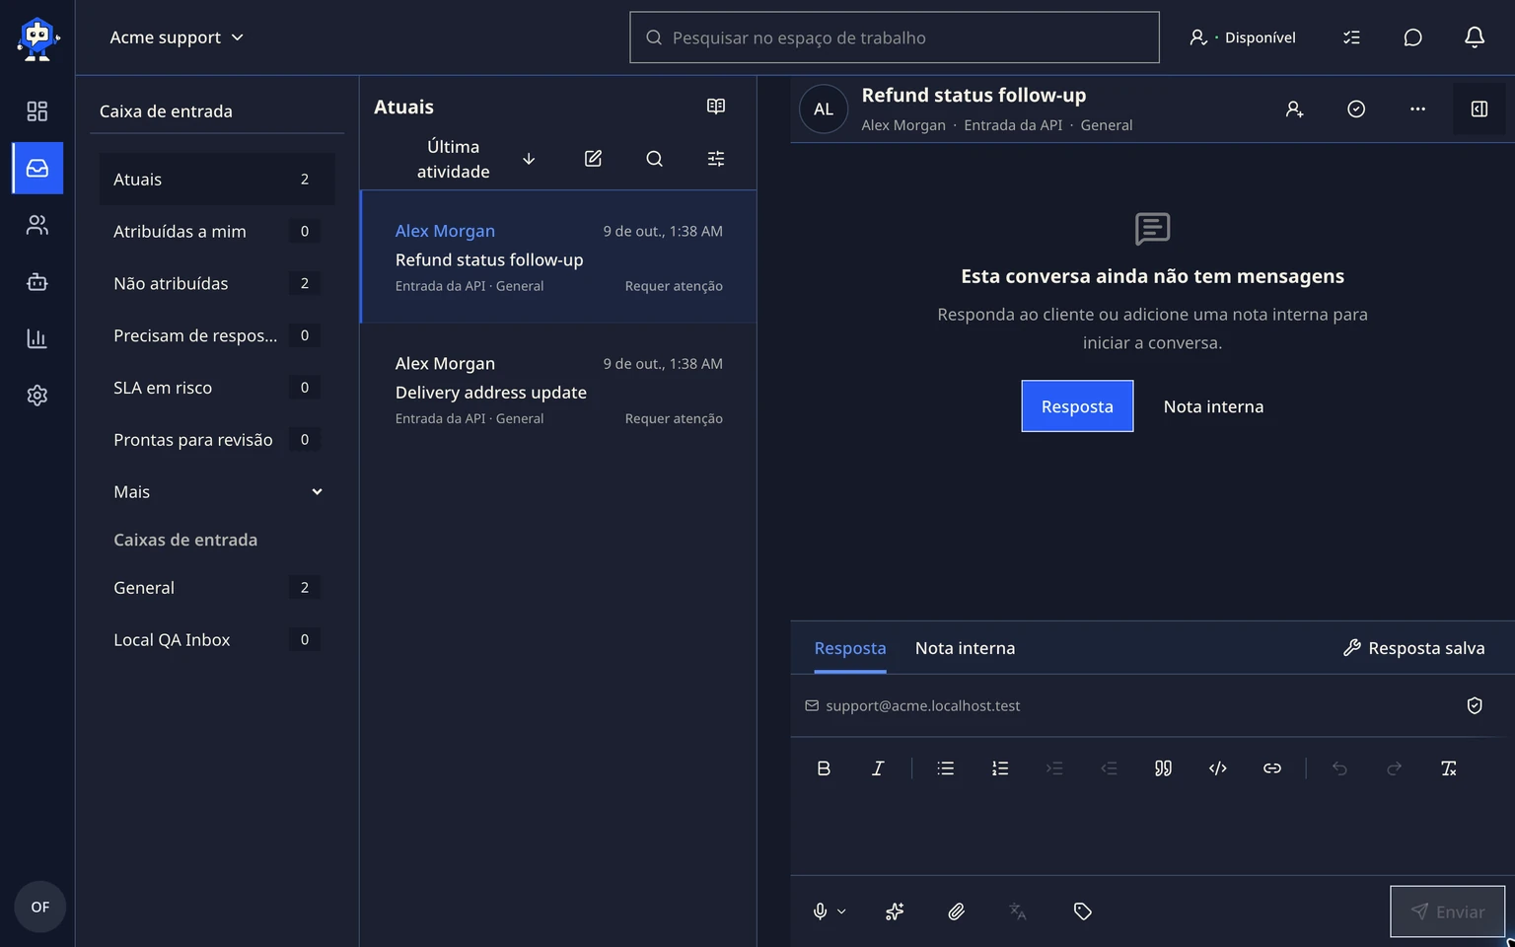This screenshot has height=947, width=1515.
Task: Toggle the side panel icon in header
Action: 1479,109
